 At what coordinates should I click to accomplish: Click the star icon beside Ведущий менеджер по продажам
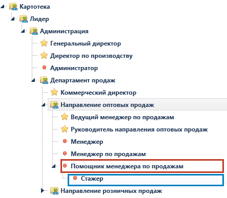click(x=65, y=117)
